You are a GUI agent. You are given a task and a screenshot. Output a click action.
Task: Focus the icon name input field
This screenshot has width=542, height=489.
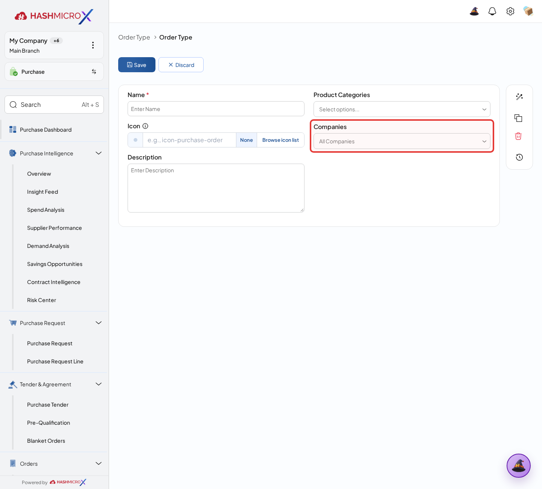pos(189,140)
